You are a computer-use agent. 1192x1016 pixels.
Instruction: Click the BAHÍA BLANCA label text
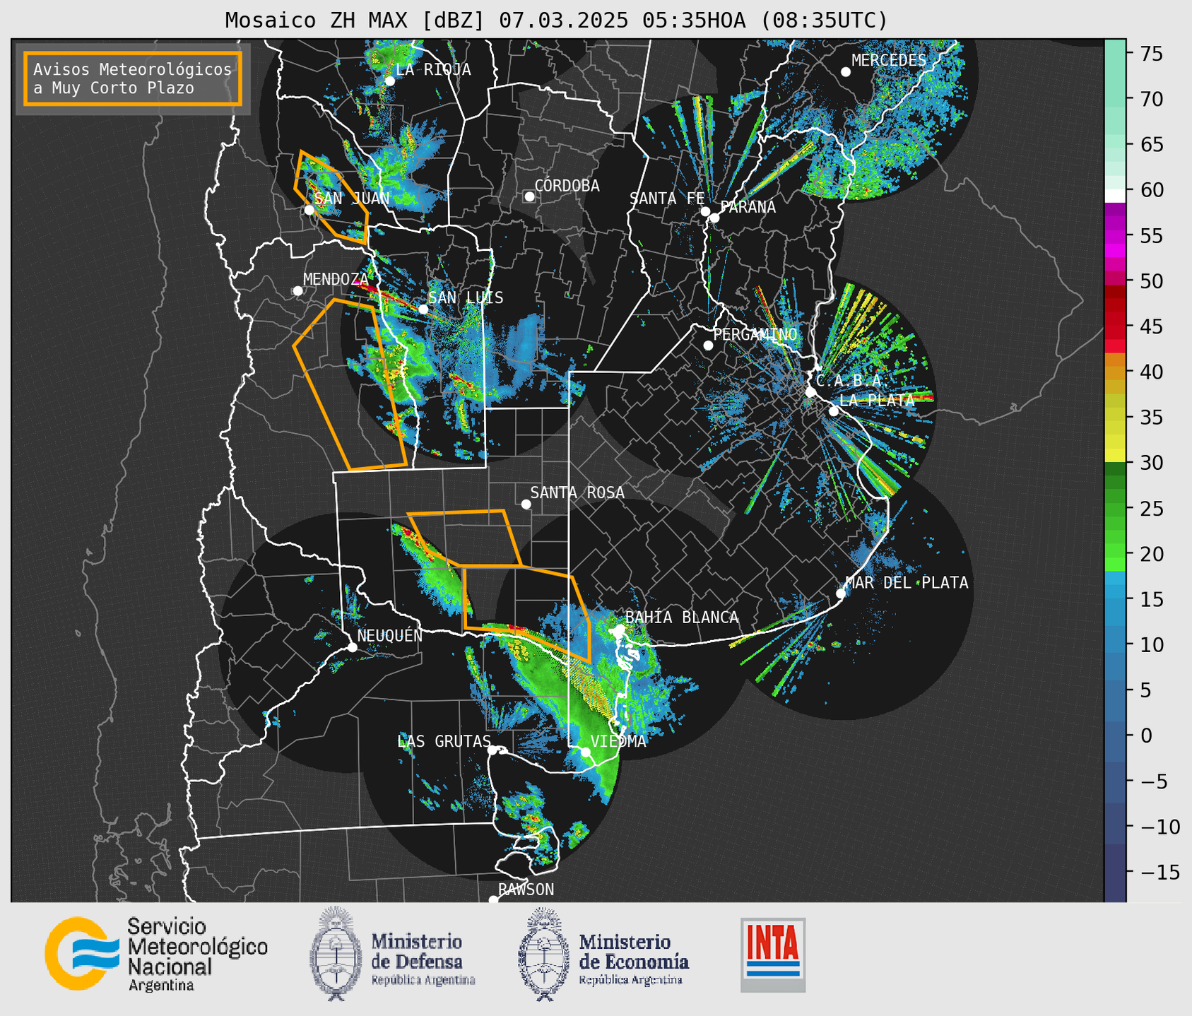(682, 618)
